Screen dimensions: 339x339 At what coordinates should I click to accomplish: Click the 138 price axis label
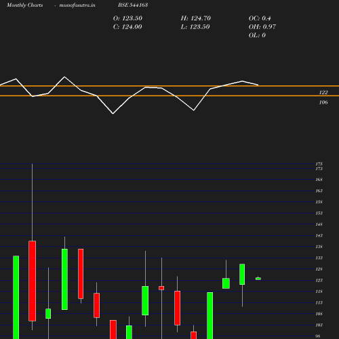[319, 247]
